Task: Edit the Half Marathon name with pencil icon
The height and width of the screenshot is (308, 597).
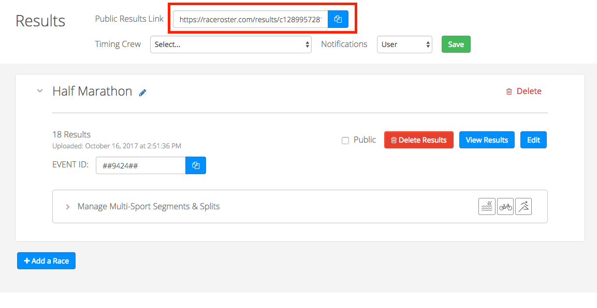Action: click(143, 93)
